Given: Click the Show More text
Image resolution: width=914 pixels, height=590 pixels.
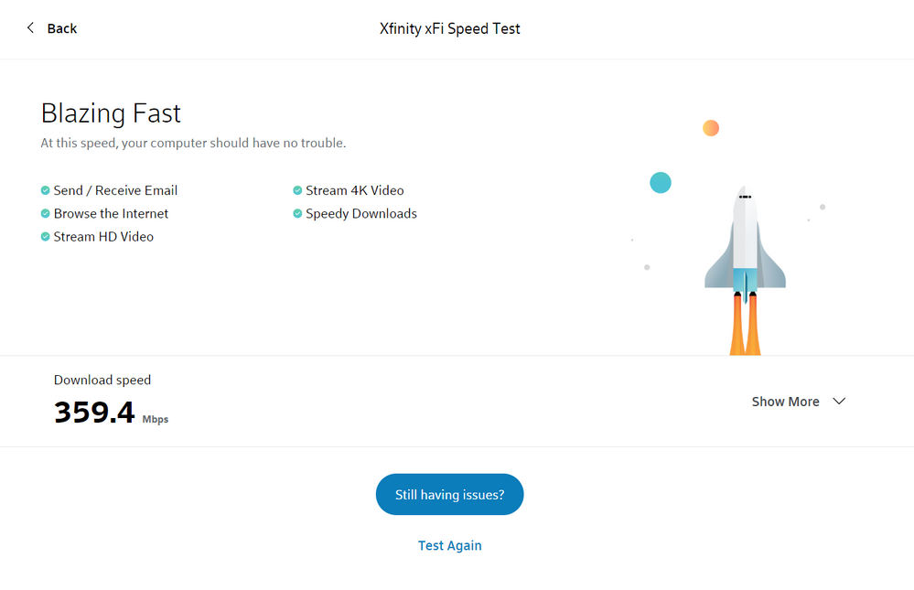Looking at the screenshot, I should (785, 402).
